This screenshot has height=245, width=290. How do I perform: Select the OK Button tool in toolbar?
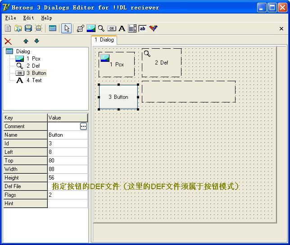[x=111, y=28]
